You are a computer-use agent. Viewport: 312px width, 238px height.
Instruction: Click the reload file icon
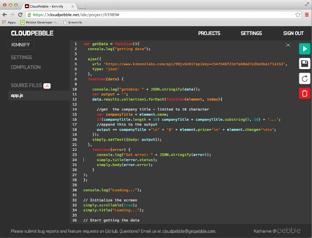(x=304, y=78)
